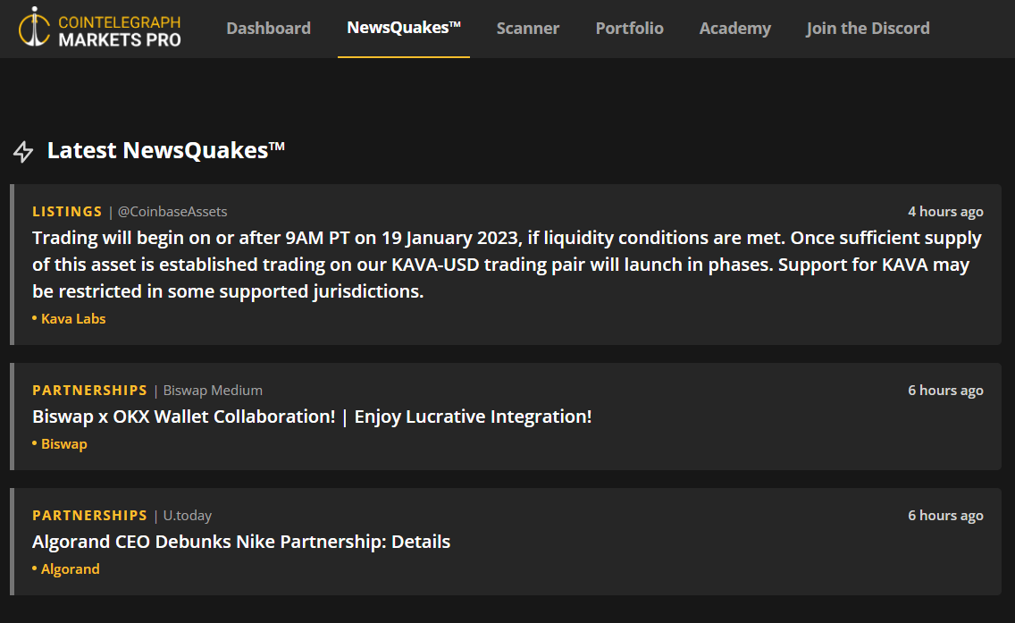This screenshot has height=623, width=1015.
Task: Open the Portfolio tab
Action: click(x=629, y=29)
